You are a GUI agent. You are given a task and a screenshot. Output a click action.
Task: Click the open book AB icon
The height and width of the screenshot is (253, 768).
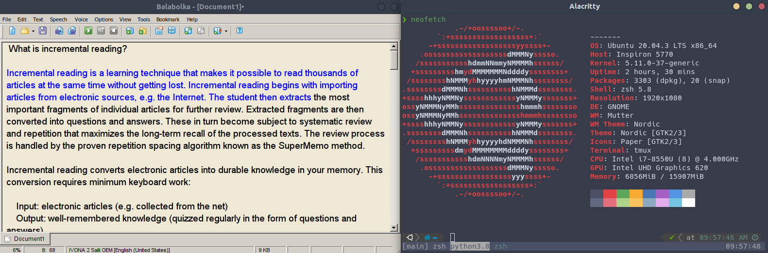point(171,31)
